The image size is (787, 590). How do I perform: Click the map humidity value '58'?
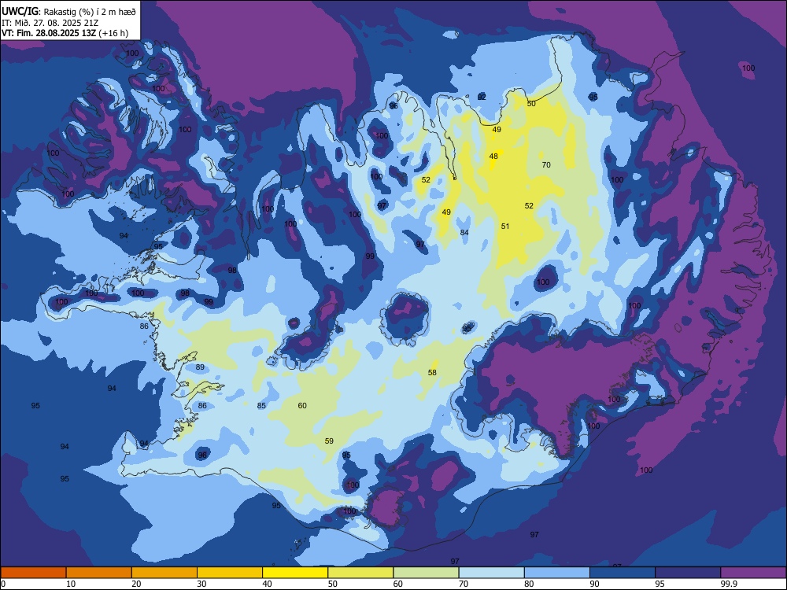432,373
